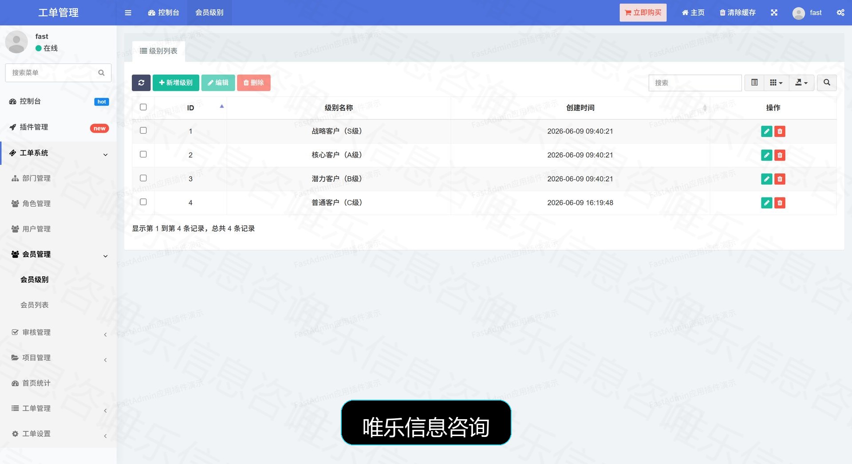This screenshot has width=852, height=464.
Task: Check the checkbox for row ID 4
Action: (143, 202)
